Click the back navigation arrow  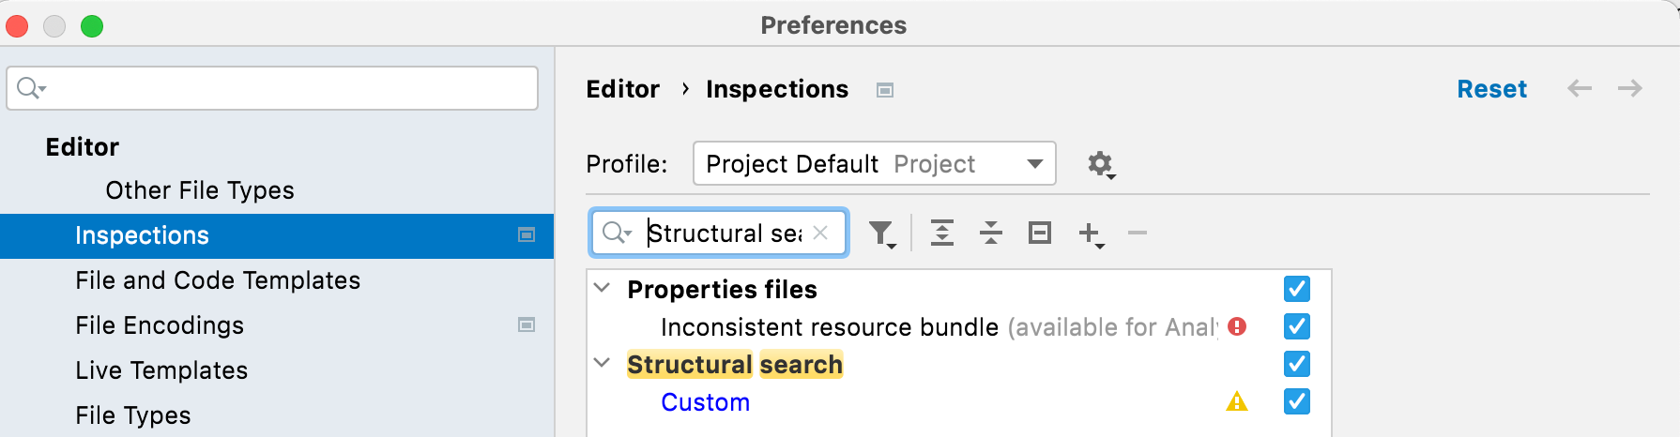pyautogui.click(x=1580, y=88)
